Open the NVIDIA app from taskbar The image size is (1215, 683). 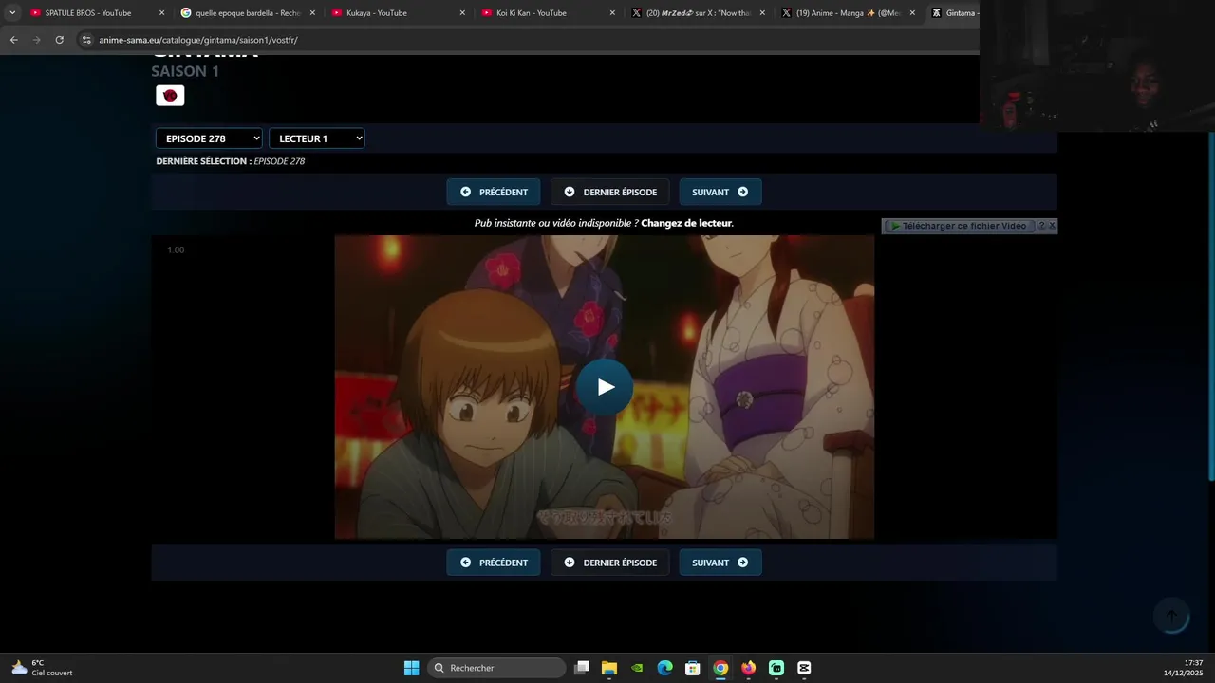(637, 668)
